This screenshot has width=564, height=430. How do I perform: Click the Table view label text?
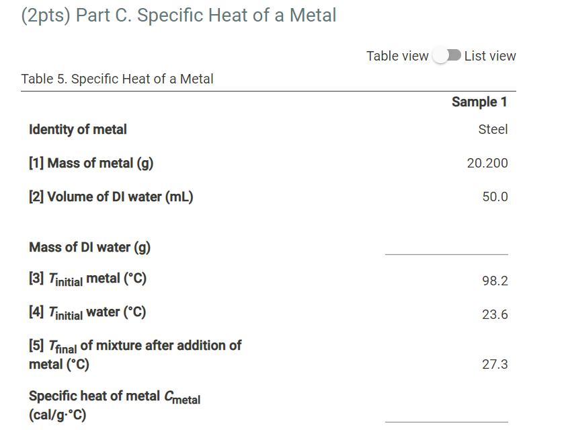[x=397, y=57]
